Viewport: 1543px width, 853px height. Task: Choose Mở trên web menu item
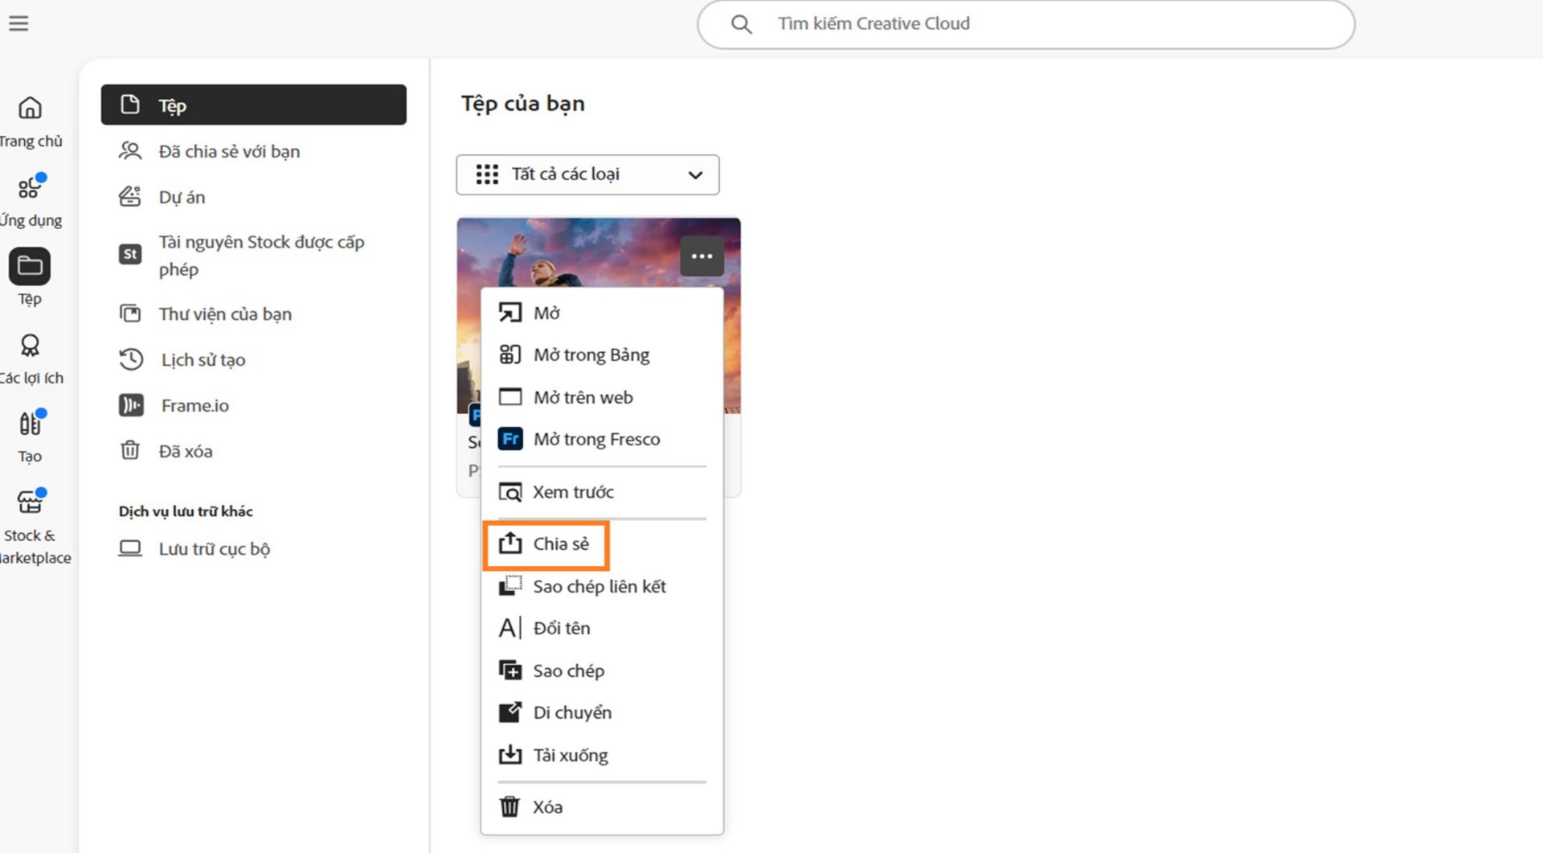coord(602,397)
